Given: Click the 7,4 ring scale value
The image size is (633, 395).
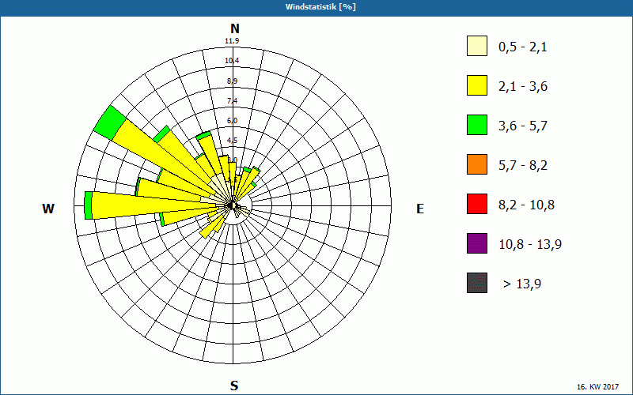Looking at the screenshot, I should pos(232,101).
